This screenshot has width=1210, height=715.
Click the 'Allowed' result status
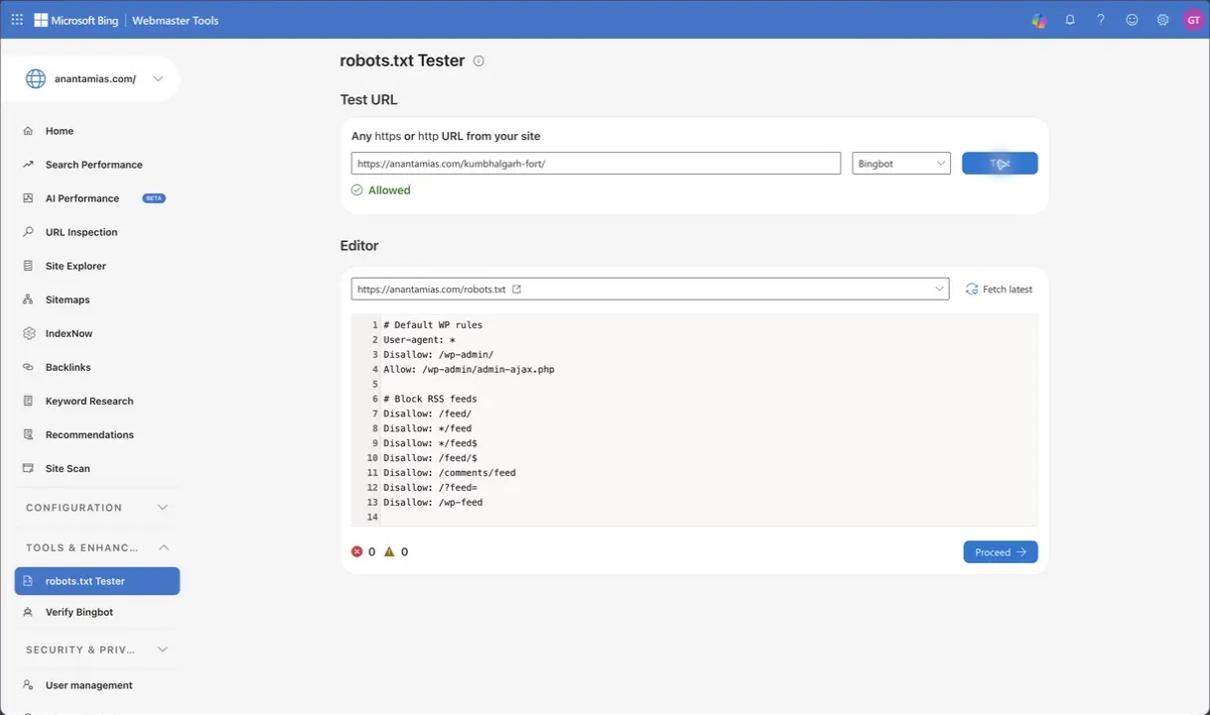pyautogui.click(x=380, y=190)
